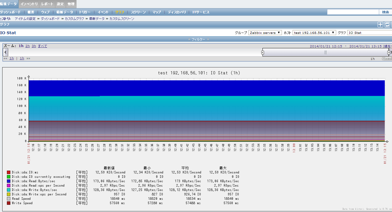Click the cyan Write:Bytes/sec legend swatch
The height and width of the screenshot is (212, 392).
(9, 190)
